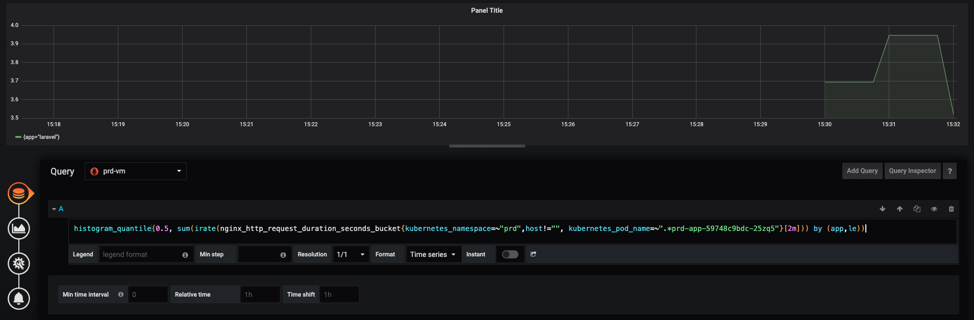
Task: Open the Resolution 1/1 dropdown
Action: point(351,254)
